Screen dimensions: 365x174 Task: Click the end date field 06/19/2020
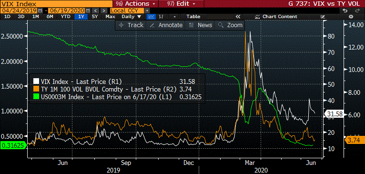(67, 10)
